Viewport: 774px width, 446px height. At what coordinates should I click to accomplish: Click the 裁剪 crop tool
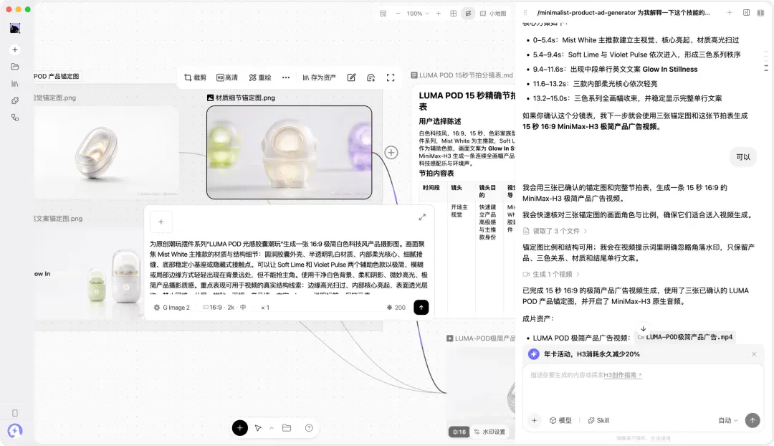195,77
